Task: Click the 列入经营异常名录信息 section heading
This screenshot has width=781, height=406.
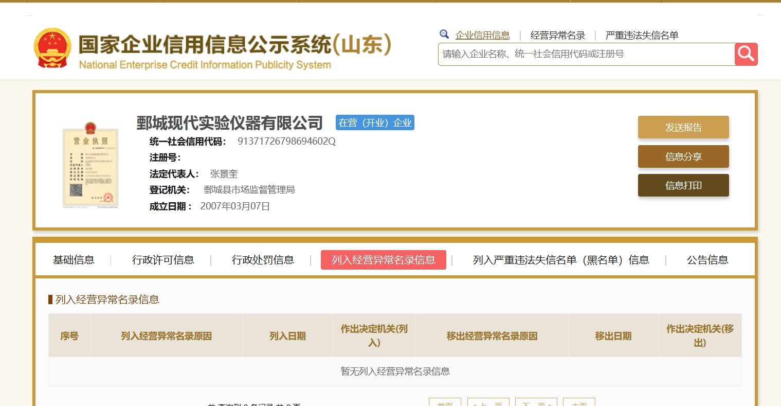Action: click(107, 299)
